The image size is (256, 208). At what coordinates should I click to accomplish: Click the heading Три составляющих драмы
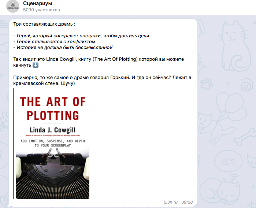click(44, 24)
